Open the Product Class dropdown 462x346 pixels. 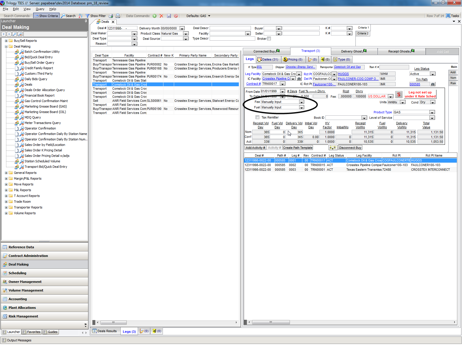[186, 34]
